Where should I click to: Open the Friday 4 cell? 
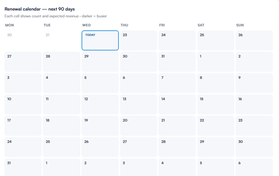177,167
